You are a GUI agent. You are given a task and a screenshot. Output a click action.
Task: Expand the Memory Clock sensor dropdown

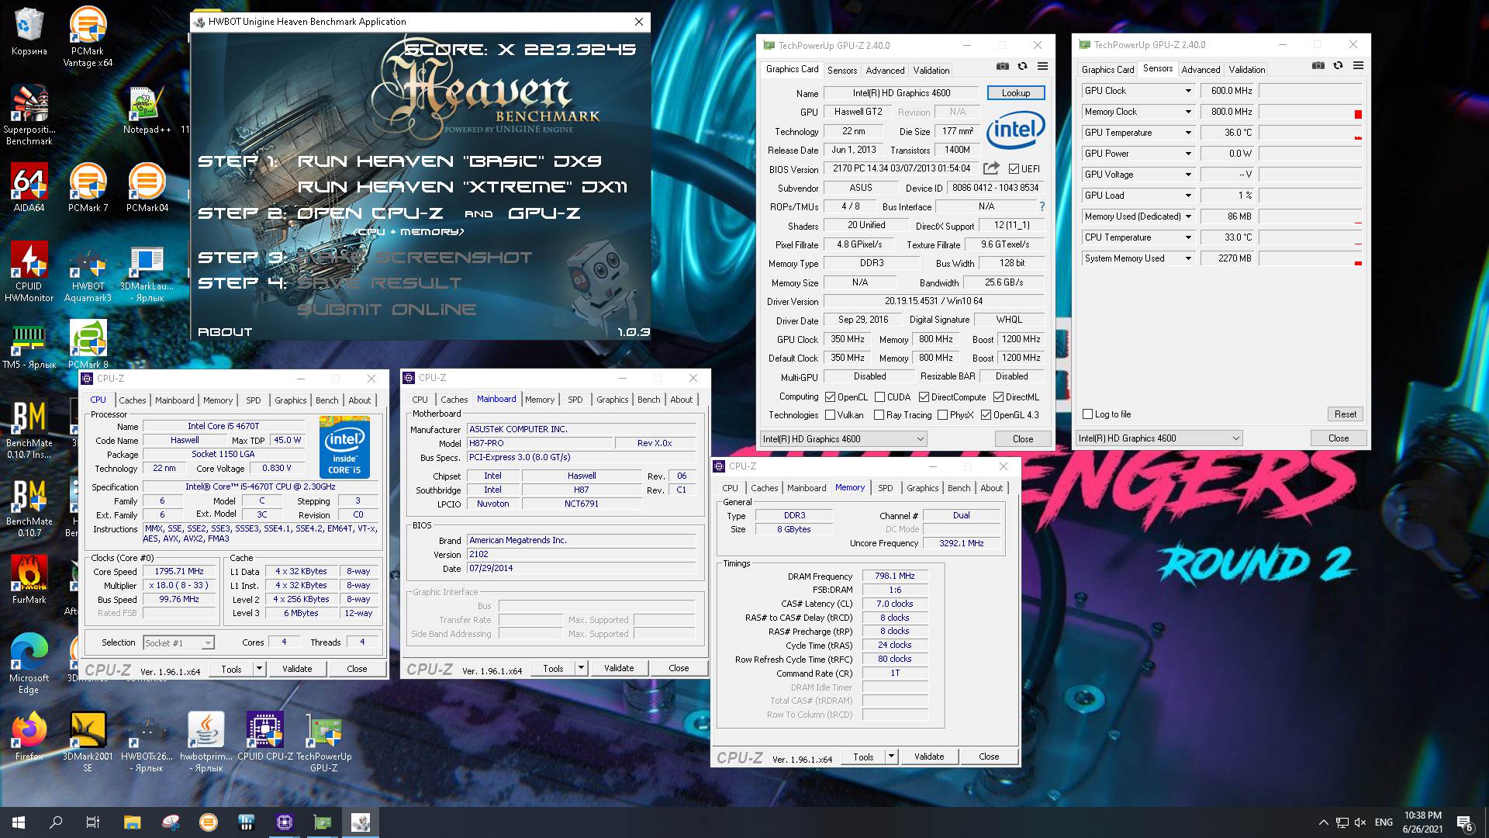1187,112
